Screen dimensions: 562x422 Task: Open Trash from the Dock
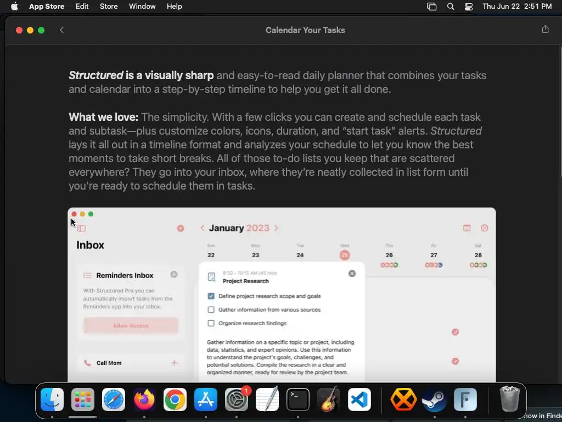509,399
